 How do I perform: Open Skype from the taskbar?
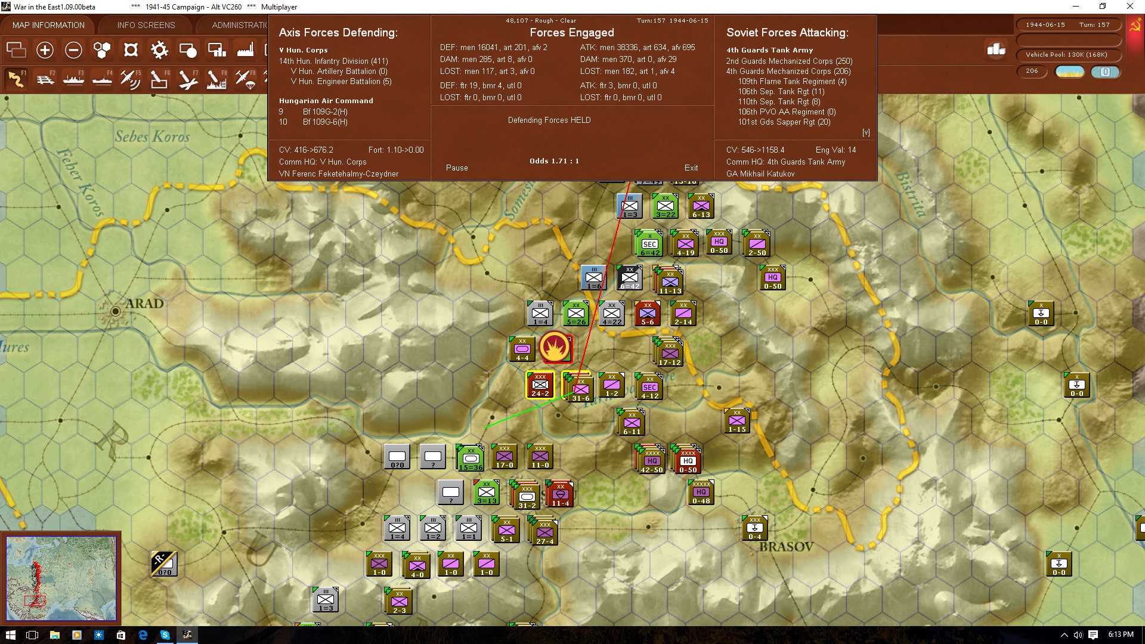point(165,635)
